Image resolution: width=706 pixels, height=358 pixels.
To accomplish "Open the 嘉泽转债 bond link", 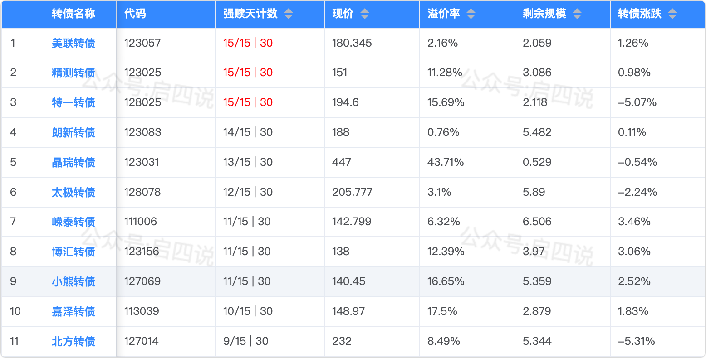I will pyautogui.click(x=74, y=311).
